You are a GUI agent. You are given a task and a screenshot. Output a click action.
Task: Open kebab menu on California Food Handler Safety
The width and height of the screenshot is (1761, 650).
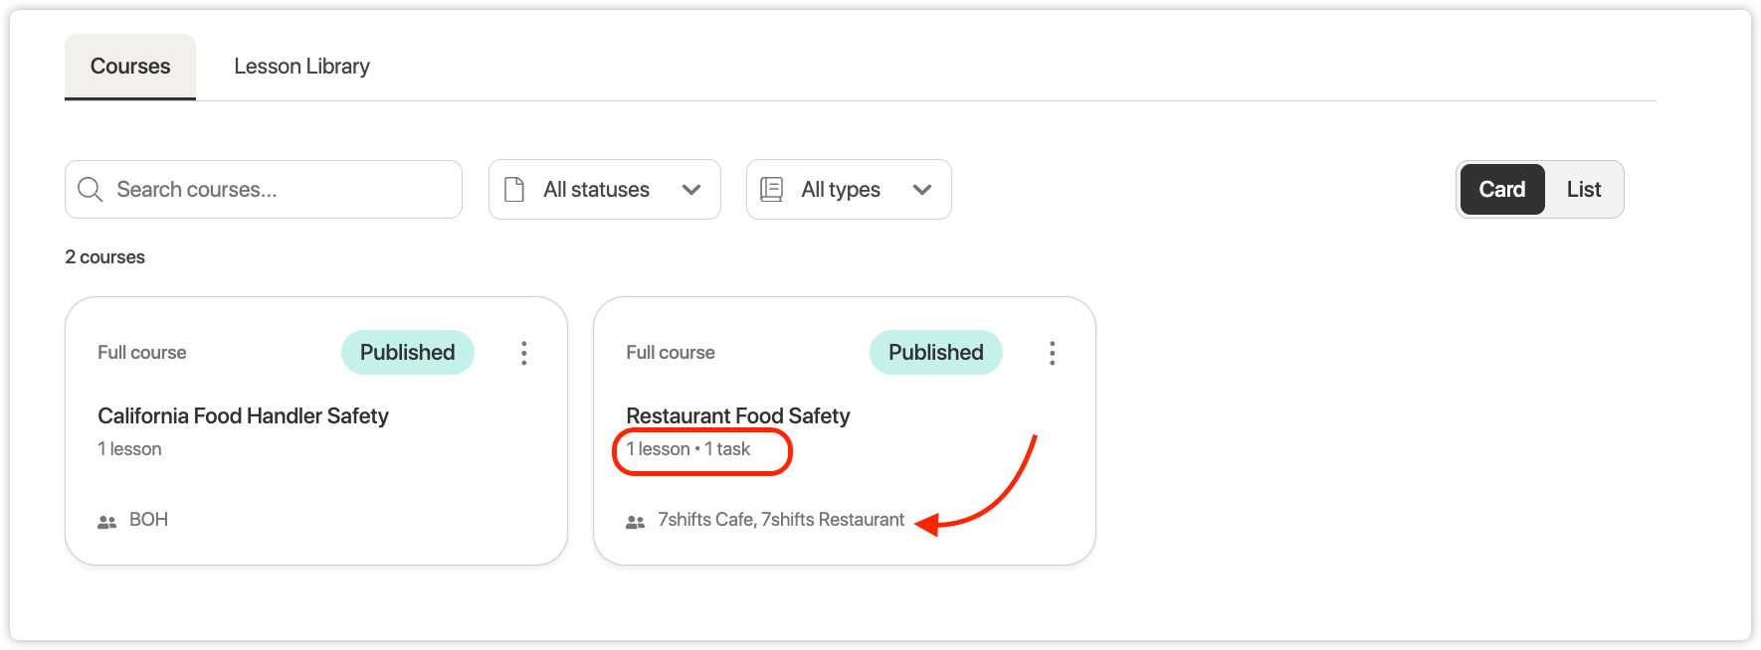pos(524,353)
